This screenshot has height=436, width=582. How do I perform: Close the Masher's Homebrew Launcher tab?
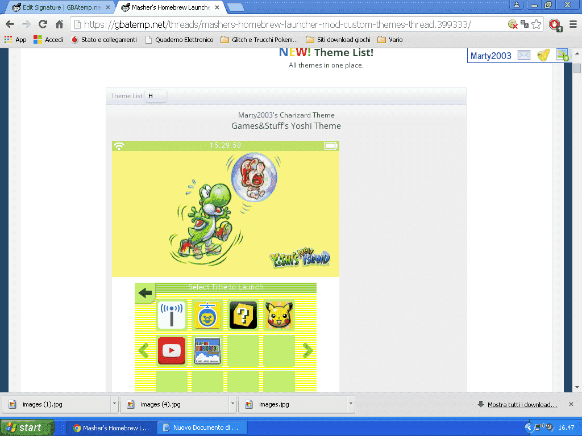point(217,7)
